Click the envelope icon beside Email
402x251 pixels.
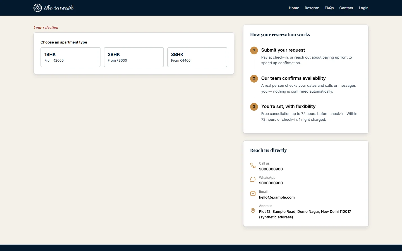(x=253, y=194)
